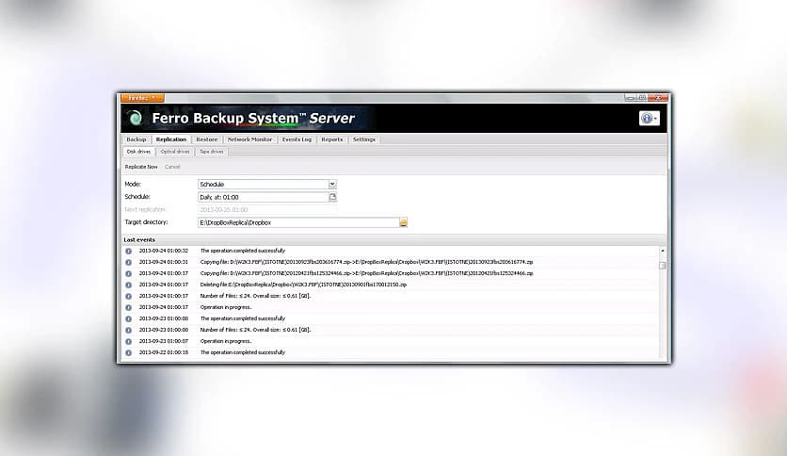Screen dimensions: 787x456
Task: Click 09-22 'The operation completed successfully' message
Action: tap(243, 352)
